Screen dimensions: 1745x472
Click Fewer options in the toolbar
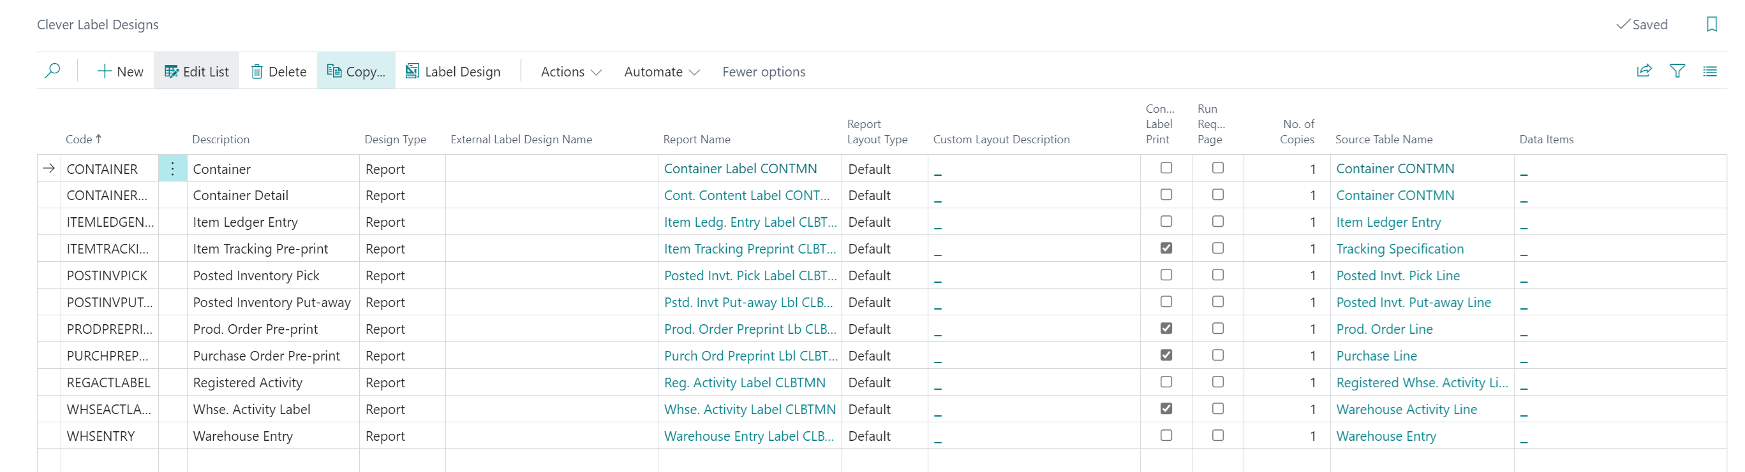tap(764, 72)
